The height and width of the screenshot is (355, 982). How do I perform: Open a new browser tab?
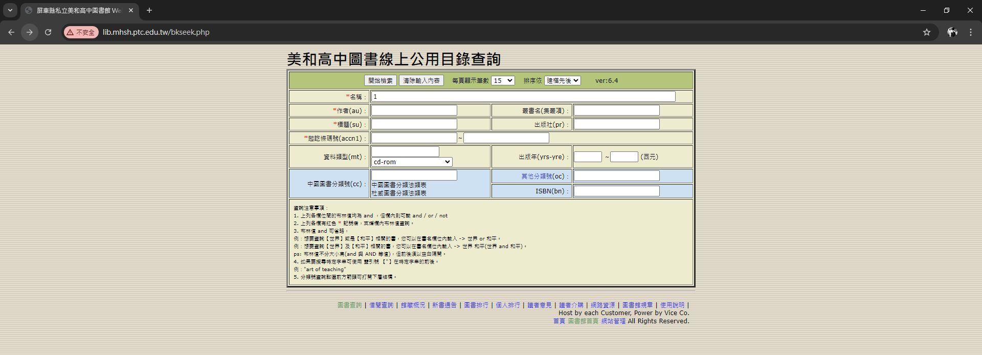pos(149,10)
